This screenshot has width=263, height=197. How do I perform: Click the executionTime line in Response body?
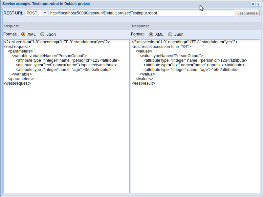click(161, 47)
